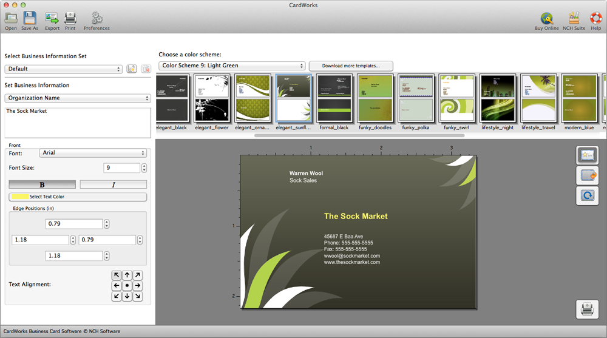Click the Select Text Color swatch button
607x338 pixels.
coord(78,197)
